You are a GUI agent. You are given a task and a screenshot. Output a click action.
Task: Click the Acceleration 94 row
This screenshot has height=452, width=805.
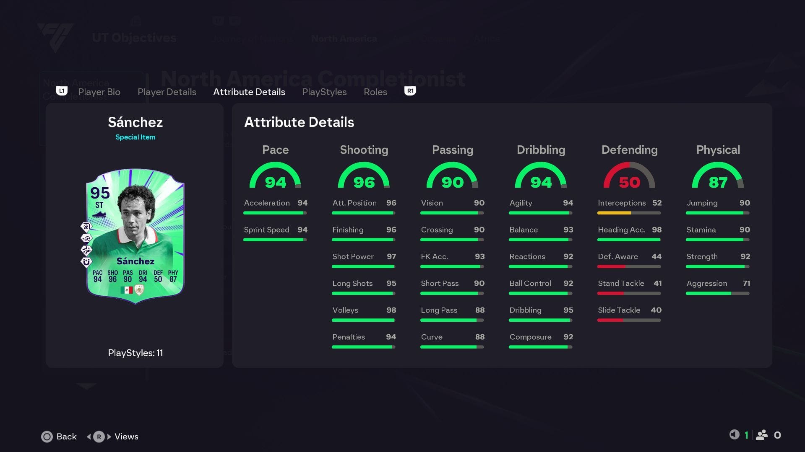click(275, 207)
